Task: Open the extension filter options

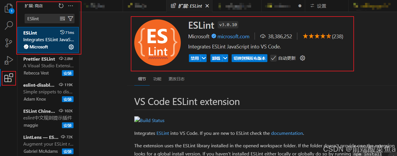Action: tap(70, 19)
